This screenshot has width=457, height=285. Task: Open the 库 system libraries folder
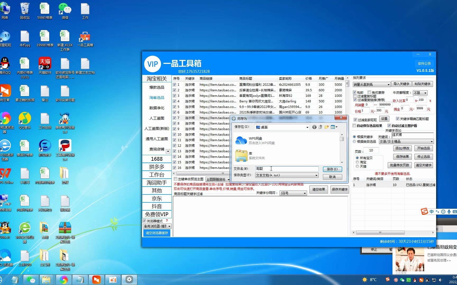point(250,155)
